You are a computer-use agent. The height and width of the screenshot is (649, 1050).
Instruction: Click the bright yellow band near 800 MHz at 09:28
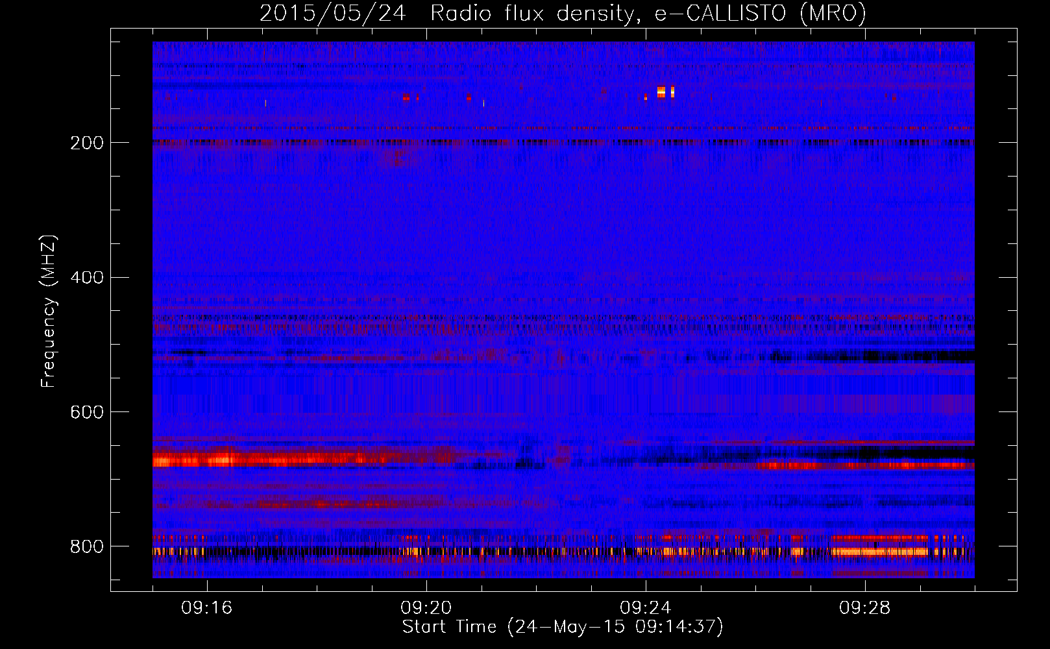(x=879, y=552)
